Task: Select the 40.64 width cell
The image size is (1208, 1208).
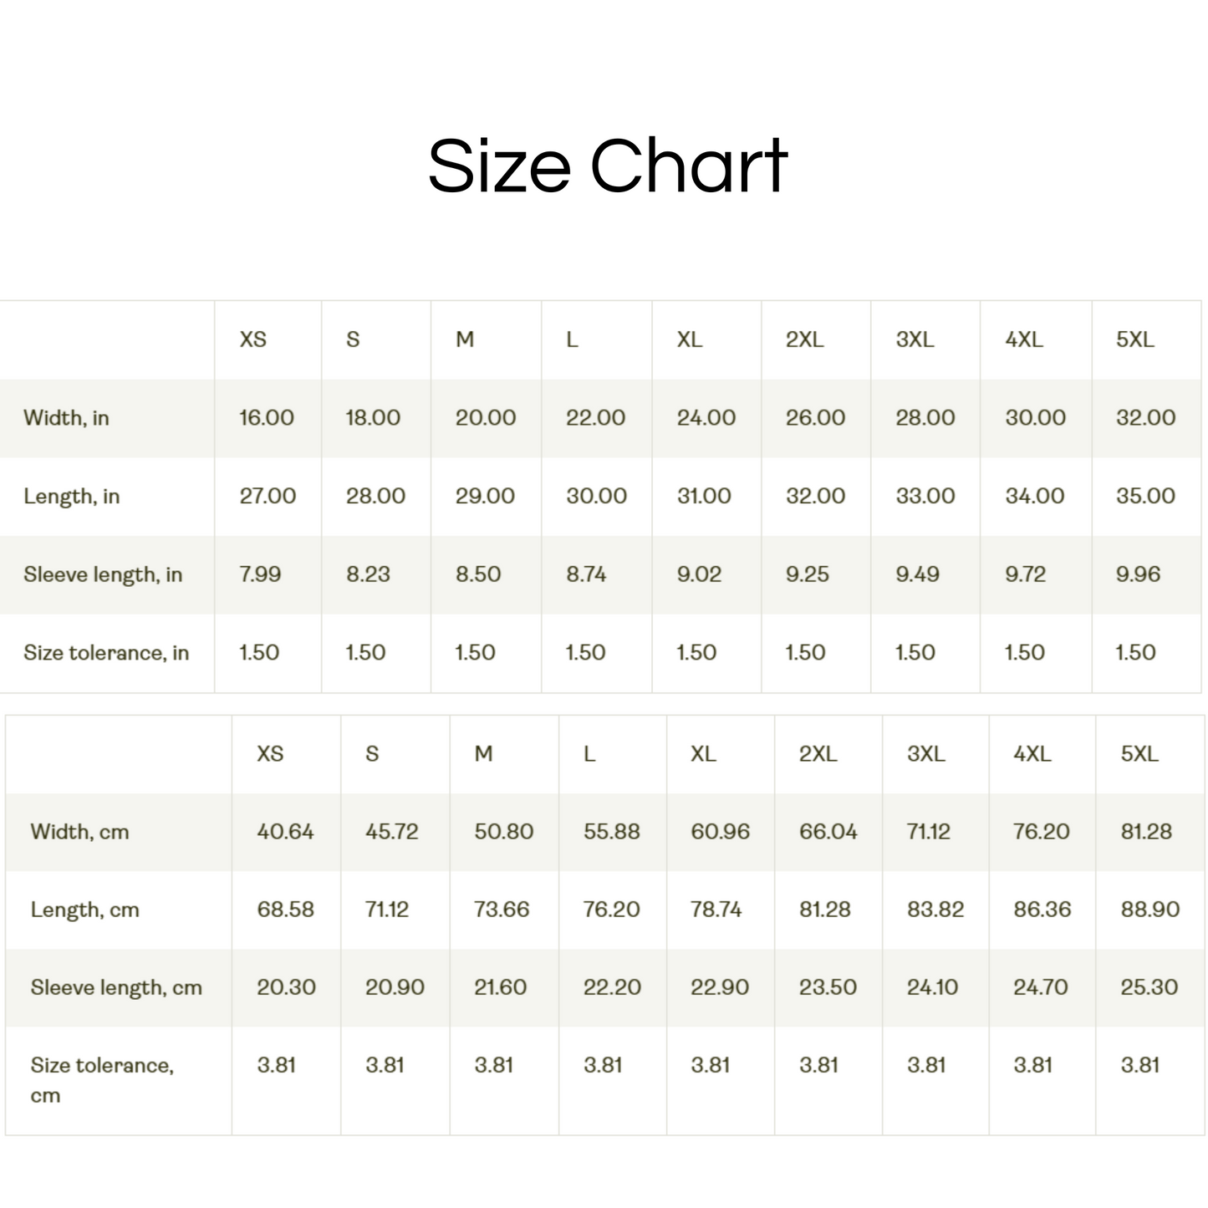Action: (285, 832)
